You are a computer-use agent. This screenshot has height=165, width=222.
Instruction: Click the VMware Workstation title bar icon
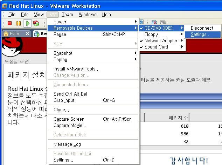point(5,6)
